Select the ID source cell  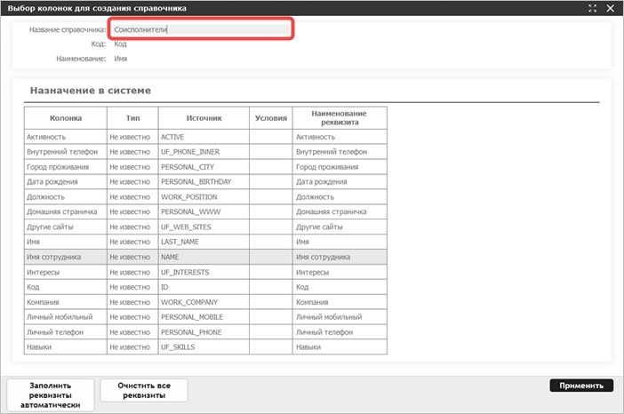[204, 287]
